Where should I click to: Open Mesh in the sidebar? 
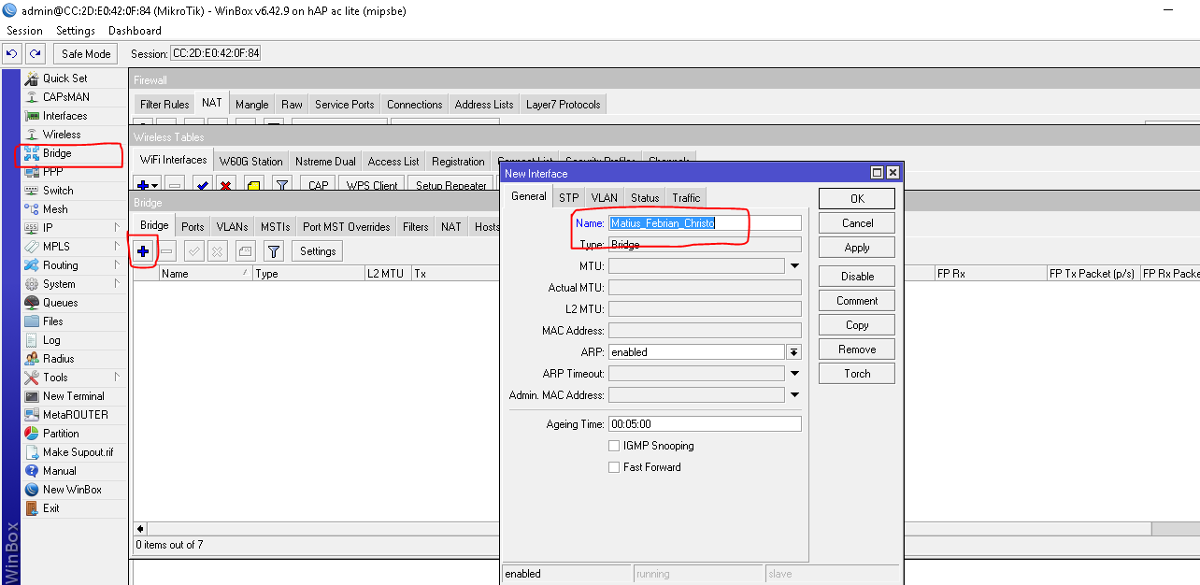[55, 209]
